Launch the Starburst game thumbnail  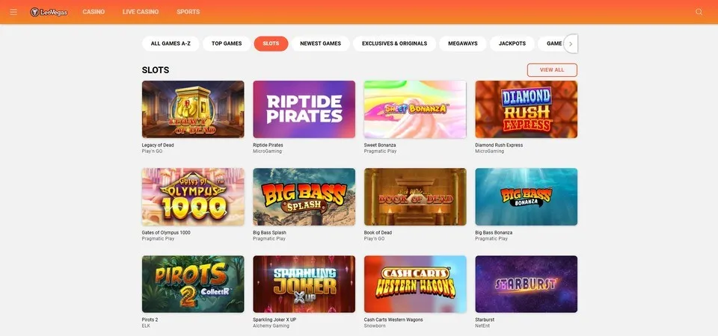(526, 284)
